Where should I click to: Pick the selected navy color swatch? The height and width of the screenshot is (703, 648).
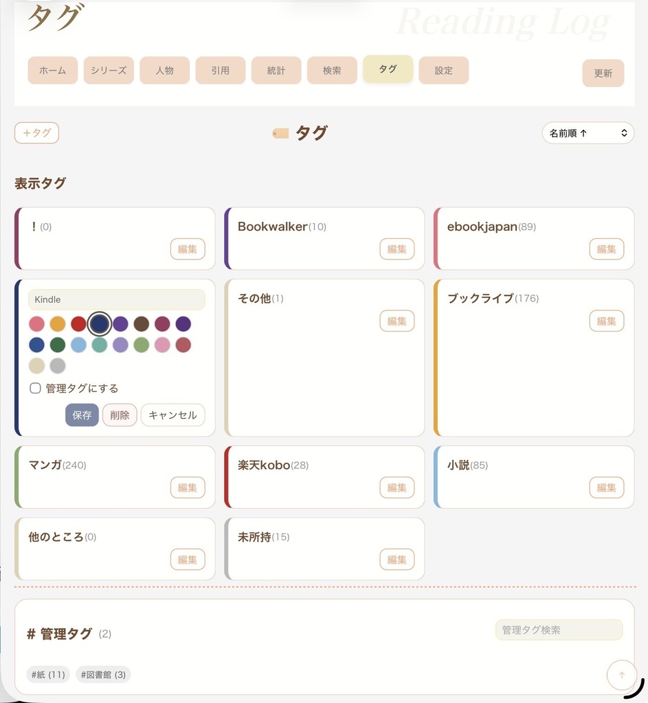[x=100, y=324]
